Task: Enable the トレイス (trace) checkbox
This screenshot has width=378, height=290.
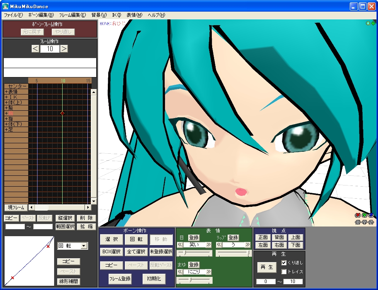Action: (x=284, y=272)
